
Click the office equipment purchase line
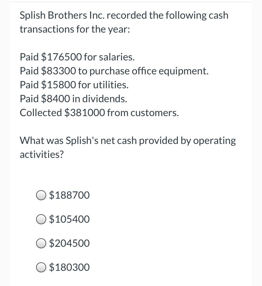tap(114, 71)
